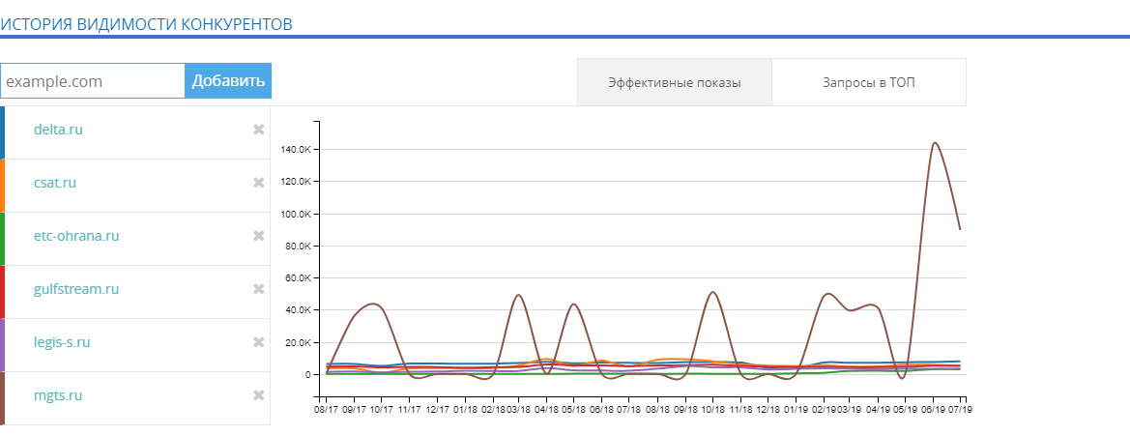The image size is (1130, 436).
Task: Select the gulfstream.ru domain link
Action: [75, 289]
